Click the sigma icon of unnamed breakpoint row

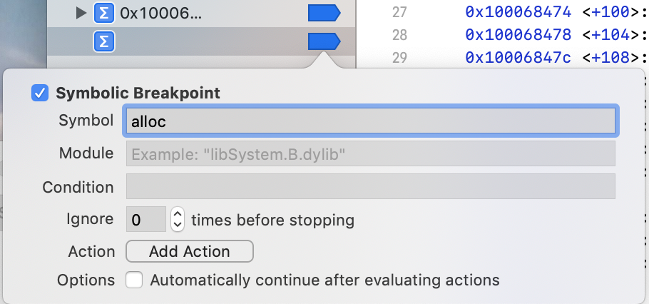point(104,41)
